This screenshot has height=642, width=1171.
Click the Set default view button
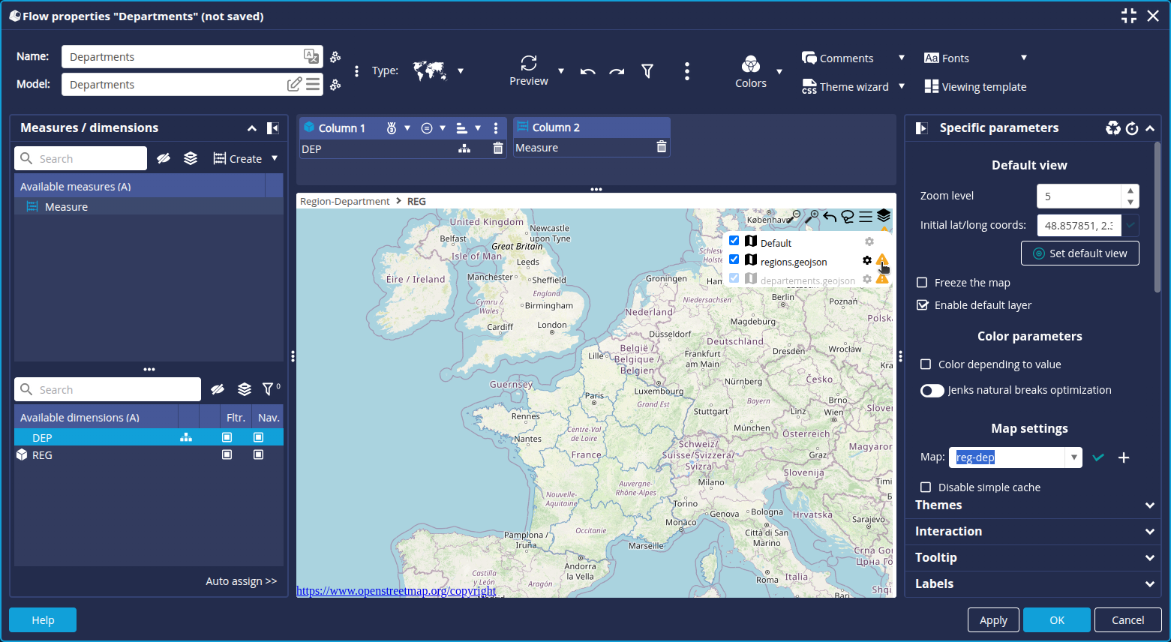tap(1079, 253)
